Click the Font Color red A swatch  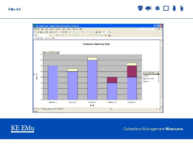tap(109, 35)
